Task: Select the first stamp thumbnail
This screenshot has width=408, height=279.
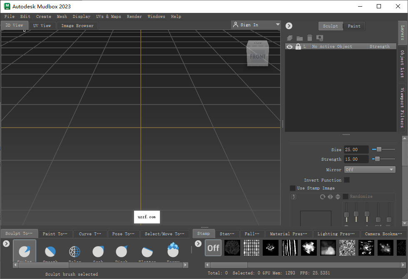Action: [x=232, y=248]
